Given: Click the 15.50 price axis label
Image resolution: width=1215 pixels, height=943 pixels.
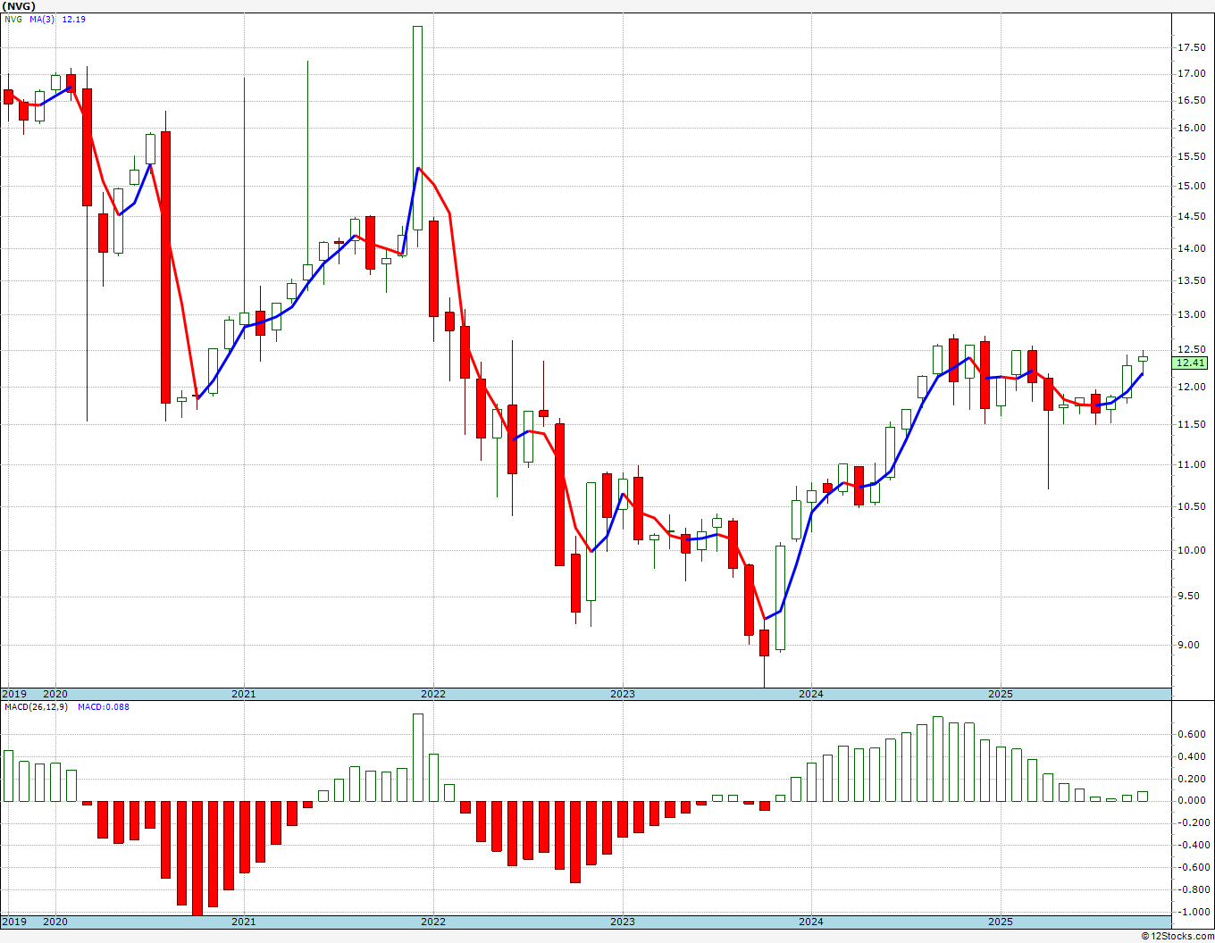Looking at the screenshot, I should [1191, 157].
